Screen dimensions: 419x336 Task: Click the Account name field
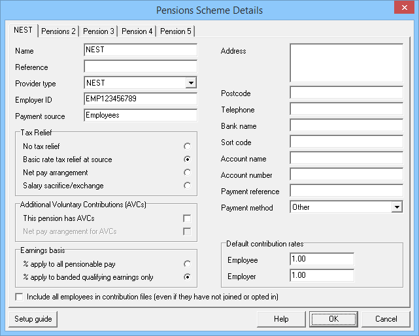[x=346, y=158]
